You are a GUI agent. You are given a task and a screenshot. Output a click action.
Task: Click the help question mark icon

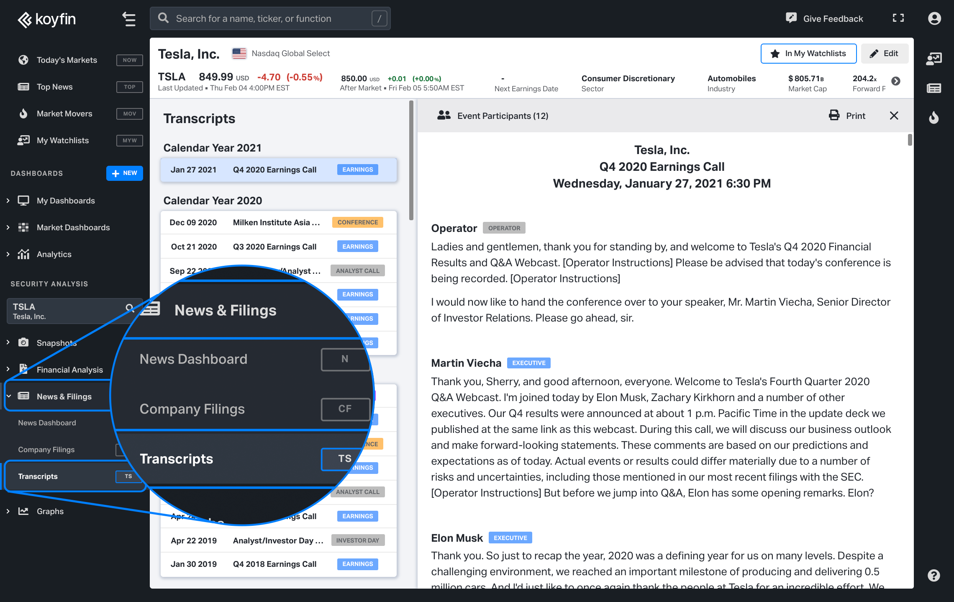coord(934,576)
